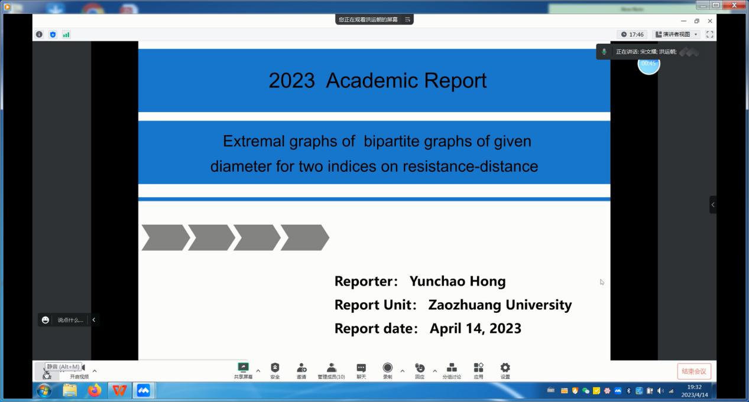Screen dimensions: 749x402
Task: Click the End Meeting (结束会议) button
Action: 694,371
